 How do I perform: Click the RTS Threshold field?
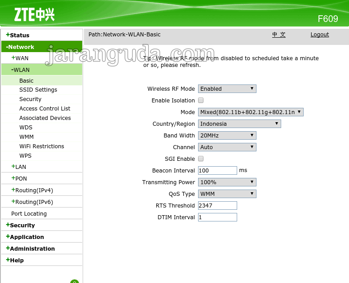click(217, 206)
